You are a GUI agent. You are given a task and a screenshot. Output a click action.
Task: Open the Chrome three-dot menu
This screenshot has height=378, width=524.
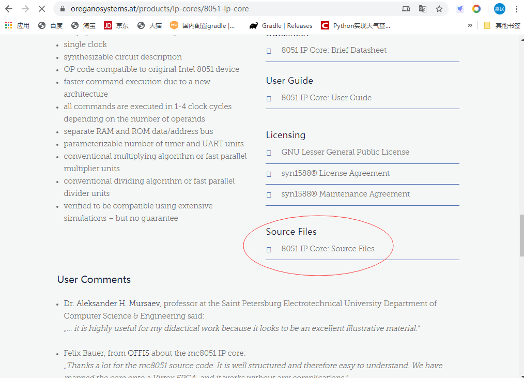[x=516, y=9]
